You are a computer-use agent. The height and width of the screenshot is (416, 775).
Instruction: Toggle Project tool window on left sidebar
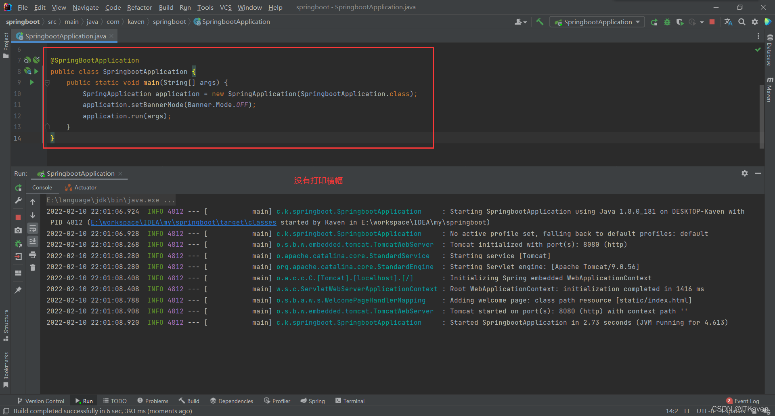(x=6, y=45)
